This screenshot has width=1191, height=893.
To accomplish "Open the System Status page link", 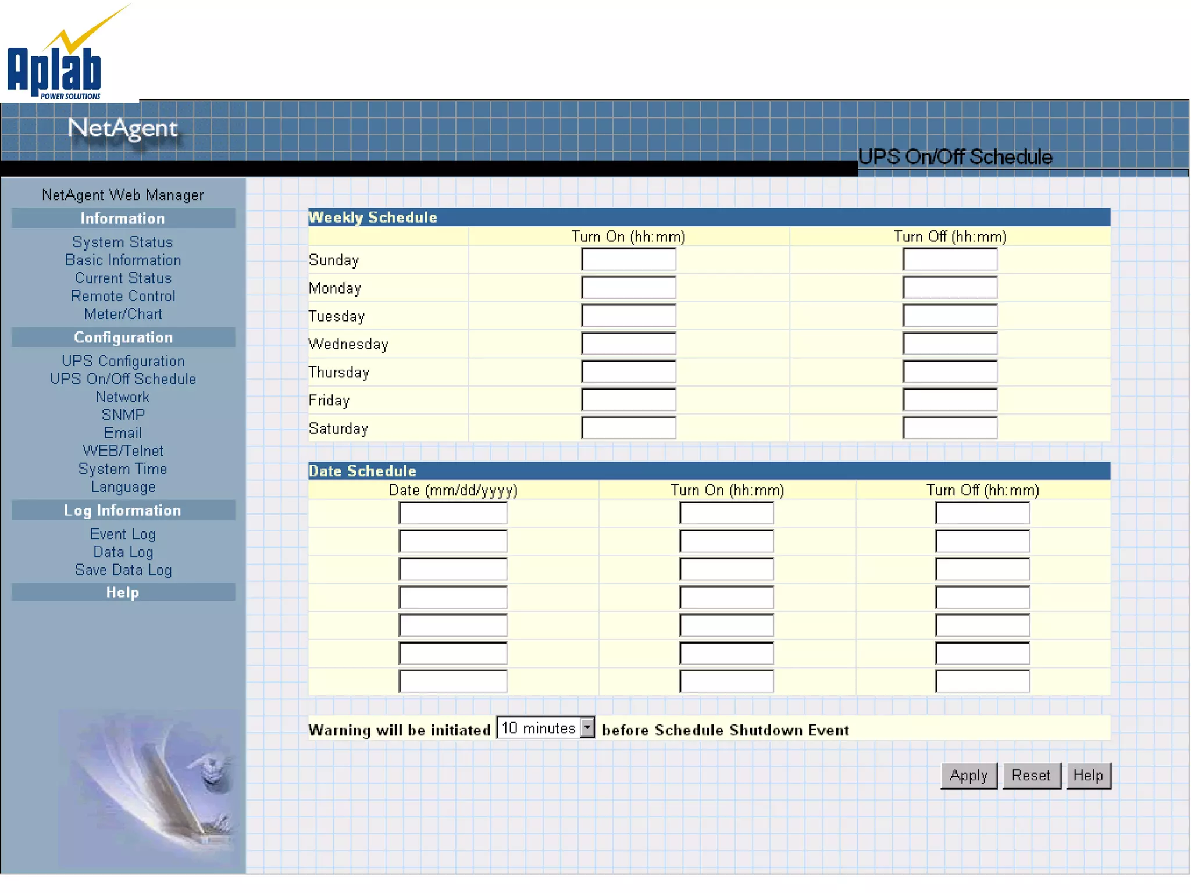I will click(123, 242).
